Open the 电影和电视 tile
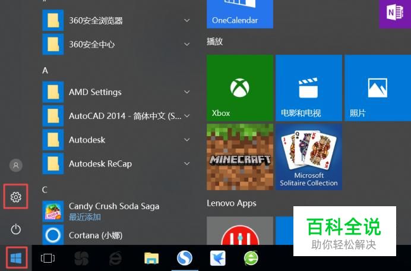411x271 pixels. (x=309, y=88)
